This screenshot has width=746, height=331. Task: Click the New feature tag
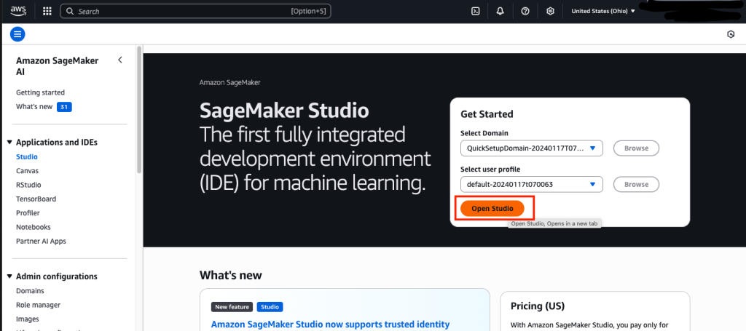click(x=232, y=307)
